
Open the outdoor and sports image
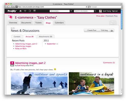point(39,84)
